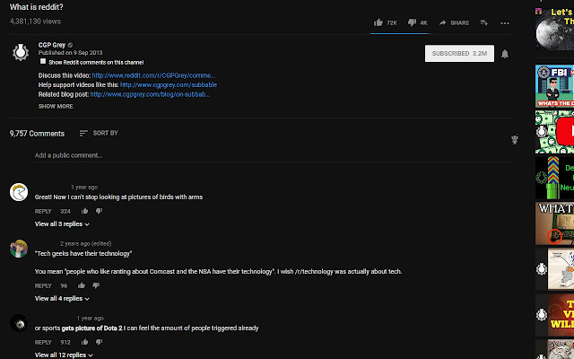Expand View all 3 replies
Screen dimensions: 574x359
[62, 223]
